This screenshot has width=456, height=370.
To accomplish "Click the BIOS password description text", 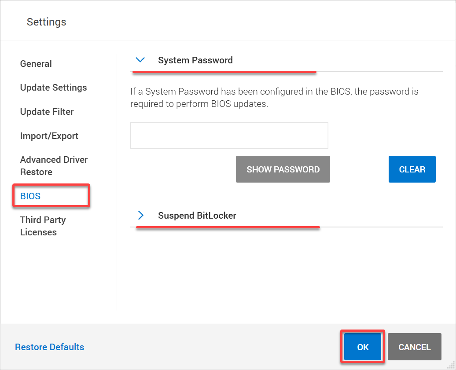I will tap(274, 97).
